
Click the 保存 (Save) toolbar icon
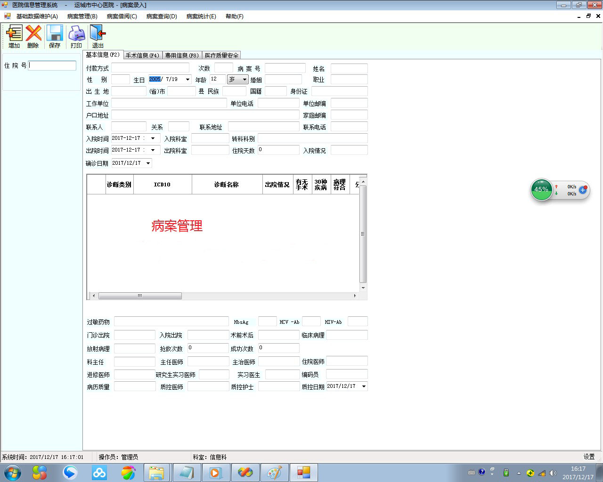coord(55,36)
